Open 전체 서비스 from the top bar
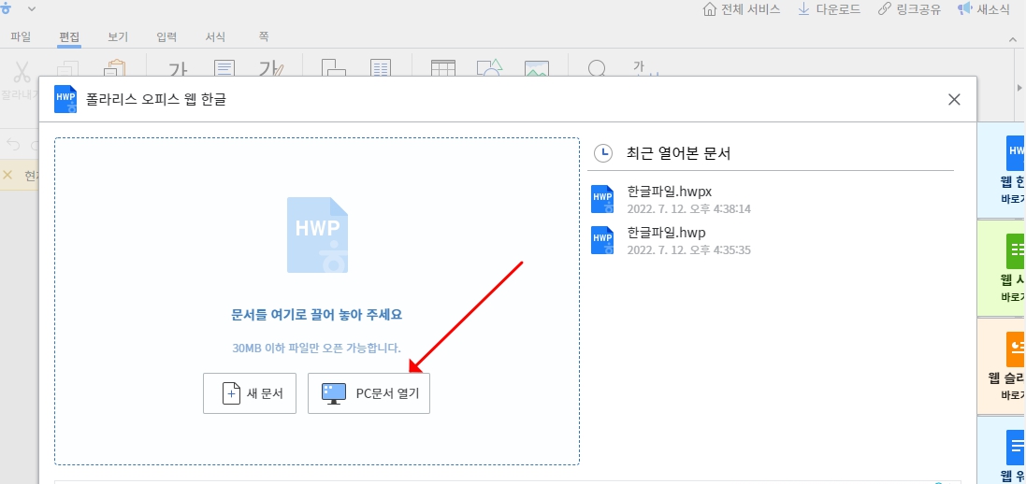Image resolution: width=1026 pixels, height=484 pixels. [x=742, y=9]
